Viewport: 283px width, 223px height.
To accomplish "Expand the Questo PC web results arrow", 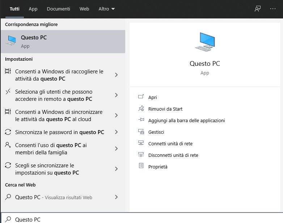I will (116, 197).
